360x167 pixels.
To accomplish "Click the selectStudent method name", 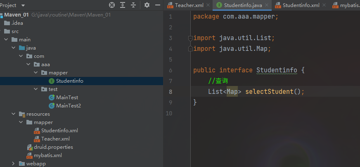I will [269, 91].
